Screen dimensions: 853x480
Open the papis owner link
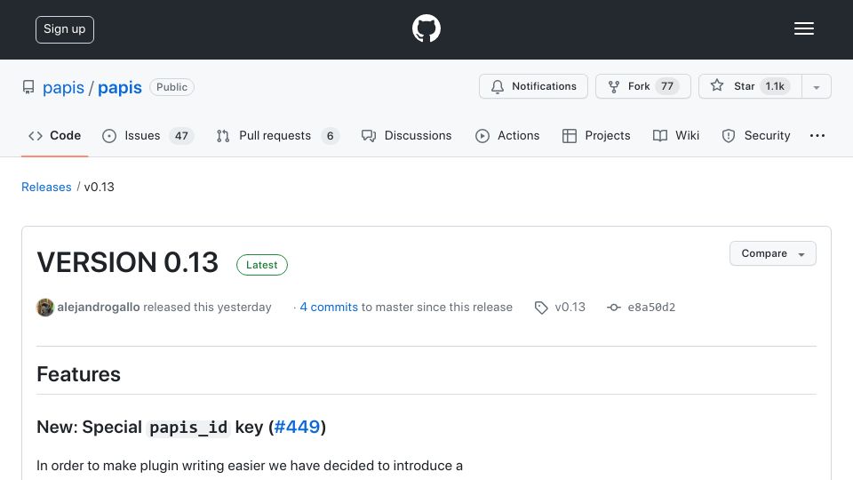pos(64,88)
